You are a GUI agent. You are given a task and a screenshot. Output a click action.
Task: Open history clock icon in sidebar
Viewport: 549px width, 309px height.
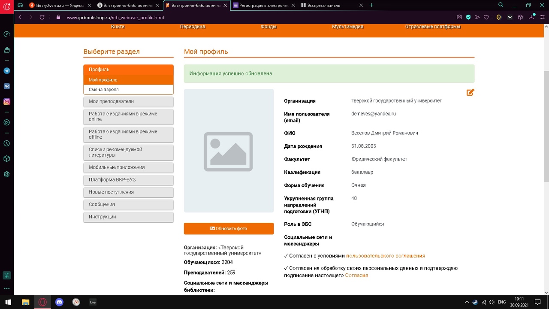click(x=7, y=143)
